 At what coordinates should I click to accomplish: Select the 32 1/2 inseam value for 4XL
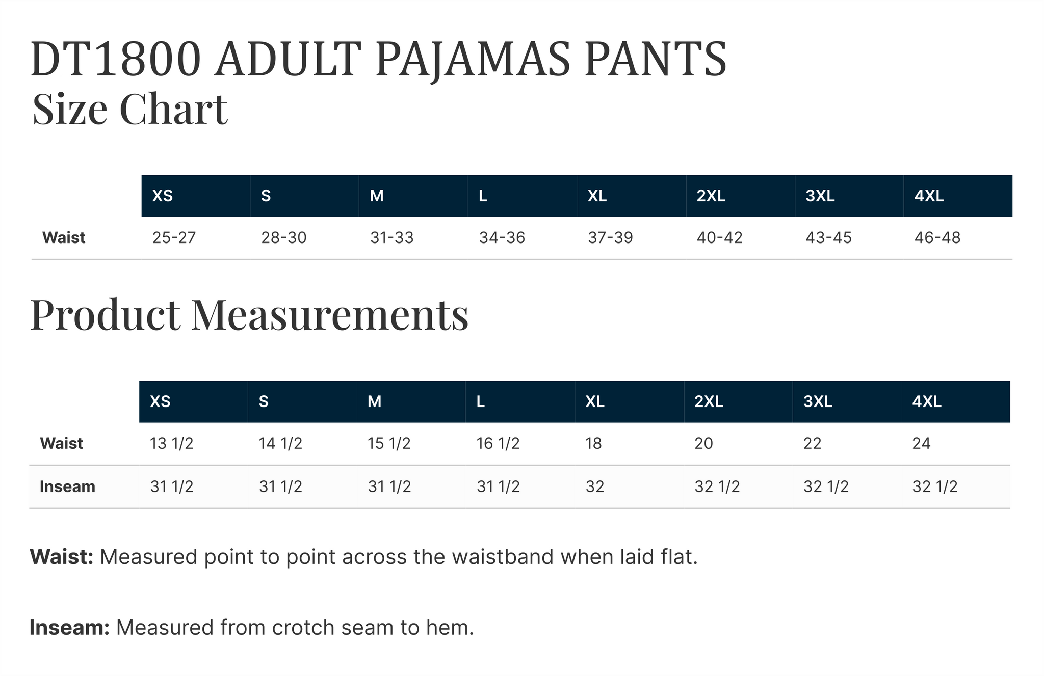click(935, 487)
